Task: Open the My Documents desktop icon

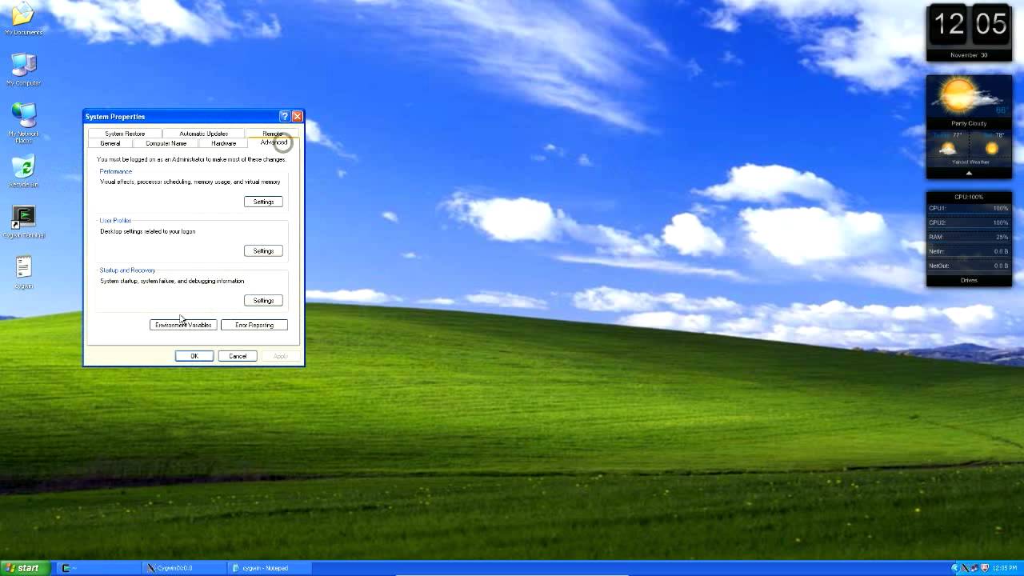Action: (x=23, y=19)
